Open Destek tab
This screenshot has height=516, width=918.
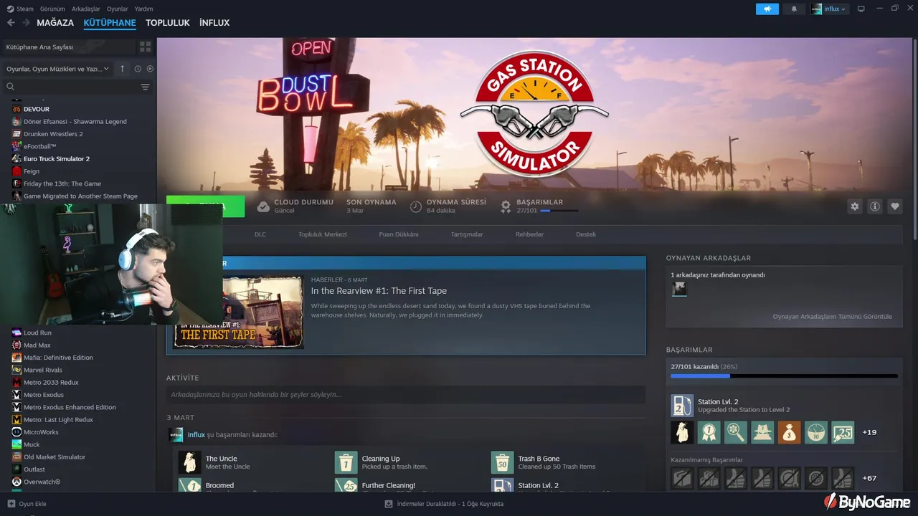(x=586, y=234)
